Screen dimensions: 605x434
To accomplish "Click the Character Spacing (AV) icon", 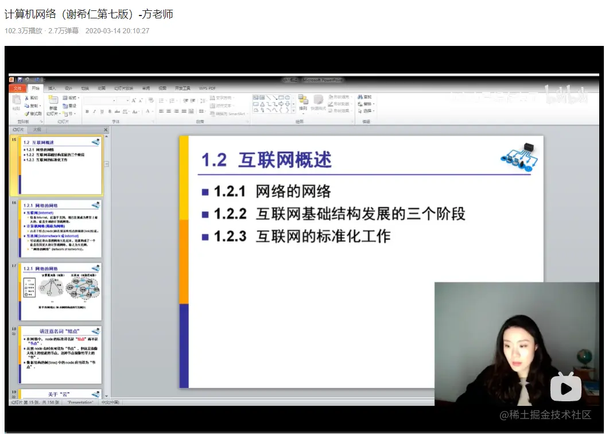I will [125, 111].
